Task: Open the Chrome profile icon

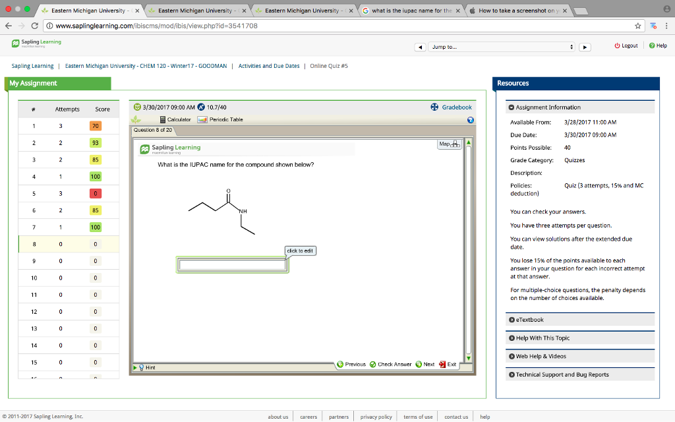Action: click(666, 9)
